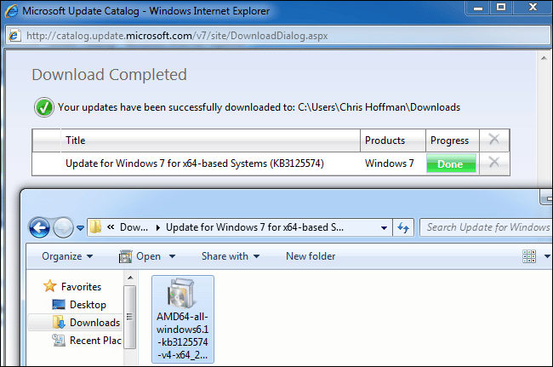Open Downloads in the navigation pane
The image size is (553, 367).
[94, 323]
